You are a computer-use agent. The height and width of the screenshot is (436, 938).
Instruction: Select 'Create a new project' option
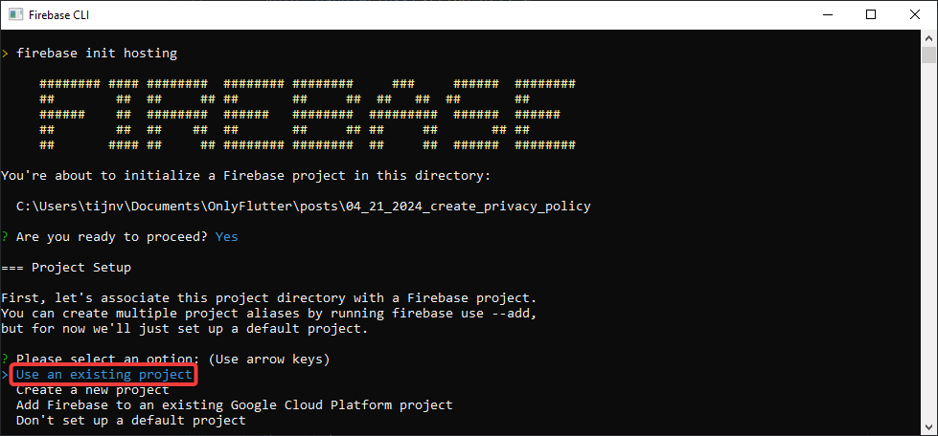pos(93,390)
